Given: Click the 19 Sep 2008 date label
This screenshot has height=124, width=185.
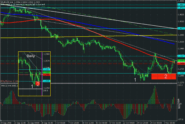Looking at the screenshot, I should (6, 123).
